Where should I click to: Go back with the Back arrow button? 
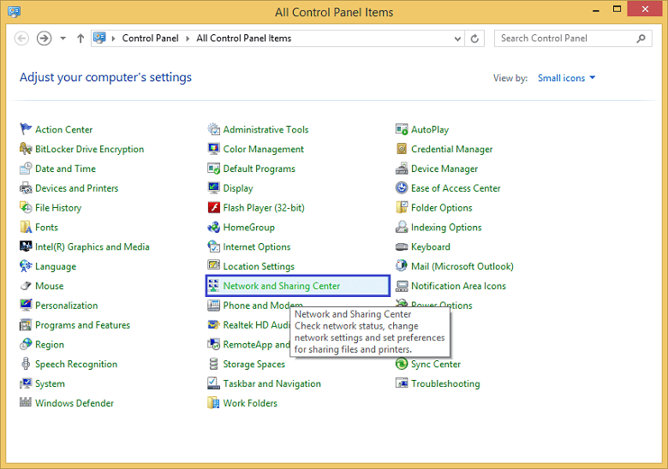pyautogui.click(x=21, y=39)
